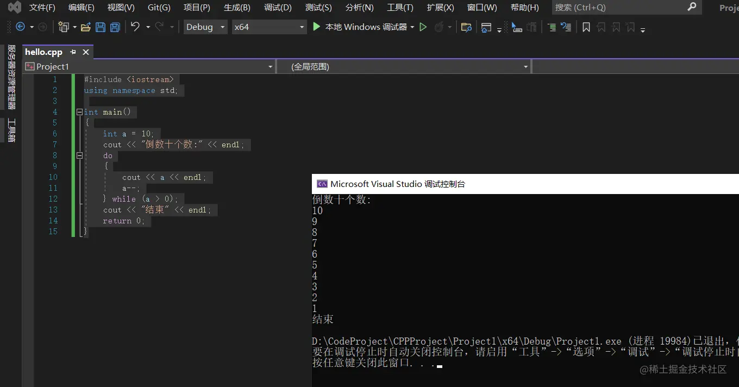The height and width of the screenshot is (387, 739).
Task: Undo the last action
Action: pyautogui.click(x=135, y=27)
